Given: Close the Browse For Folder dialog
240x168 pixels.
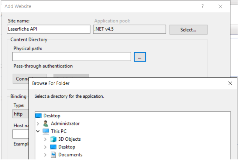Looking at the screenshot, I should click(x=230, y=83).
